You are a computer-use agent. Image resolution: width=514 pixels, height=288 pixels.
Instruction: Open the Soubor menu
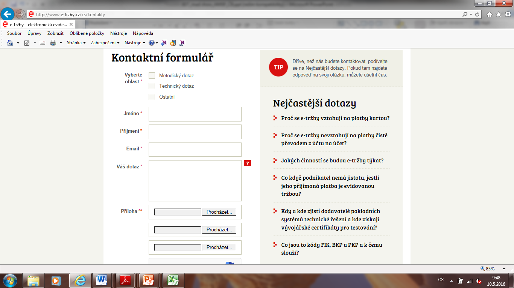[x=14, y=33]
